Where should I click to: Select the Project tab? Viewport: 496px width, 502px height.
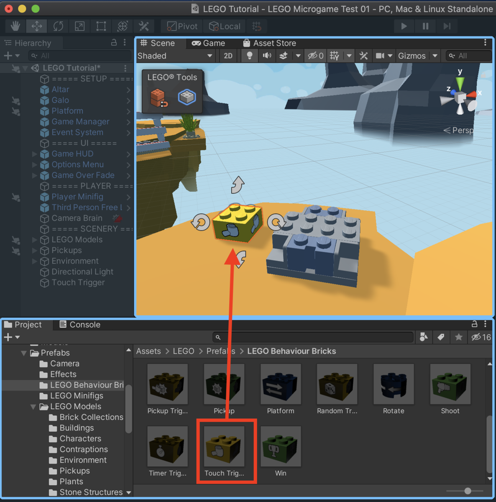(23, 325)
